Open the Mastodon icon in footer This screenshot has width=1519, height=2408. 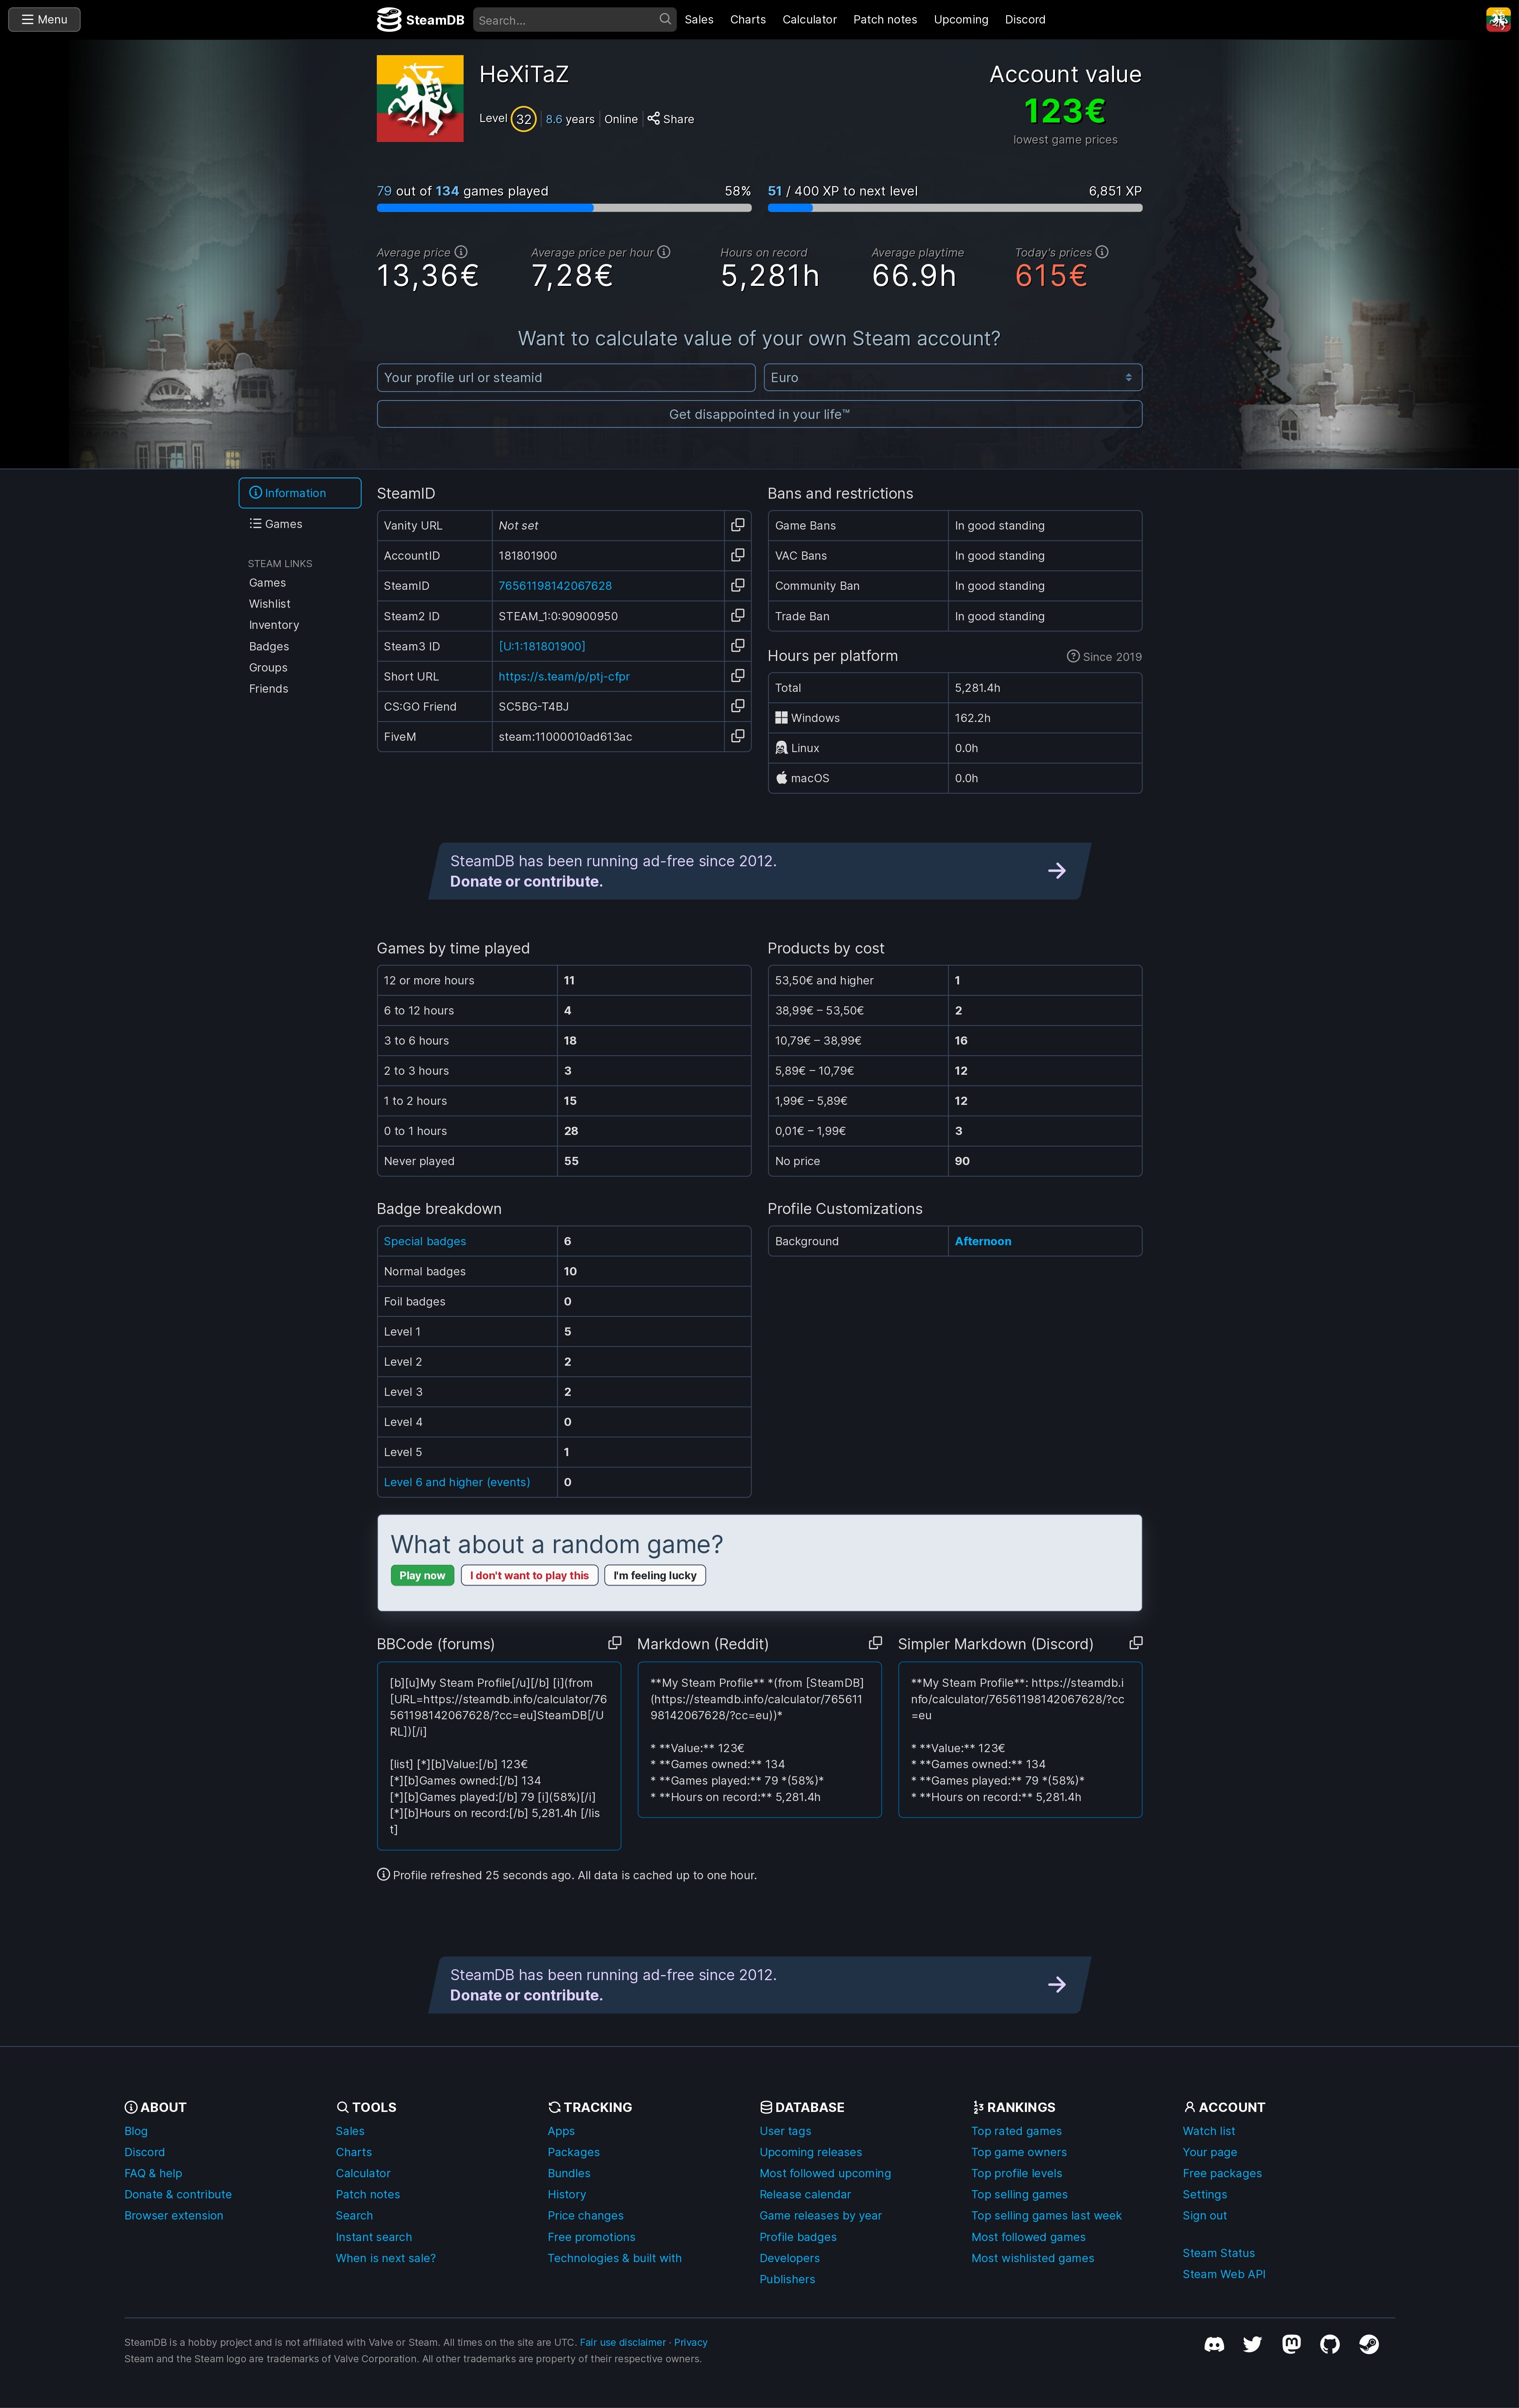click(x=1291, y=2344)
